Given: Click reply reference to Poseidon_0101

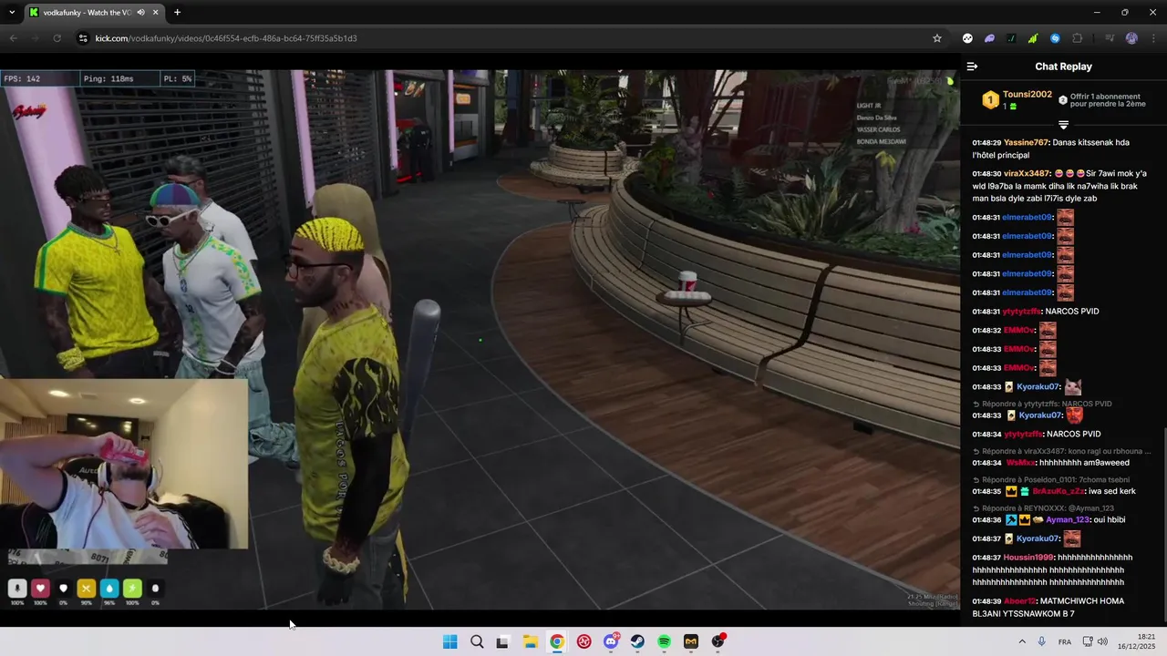Looking at the screenshot, I should tap(1051, 480).
